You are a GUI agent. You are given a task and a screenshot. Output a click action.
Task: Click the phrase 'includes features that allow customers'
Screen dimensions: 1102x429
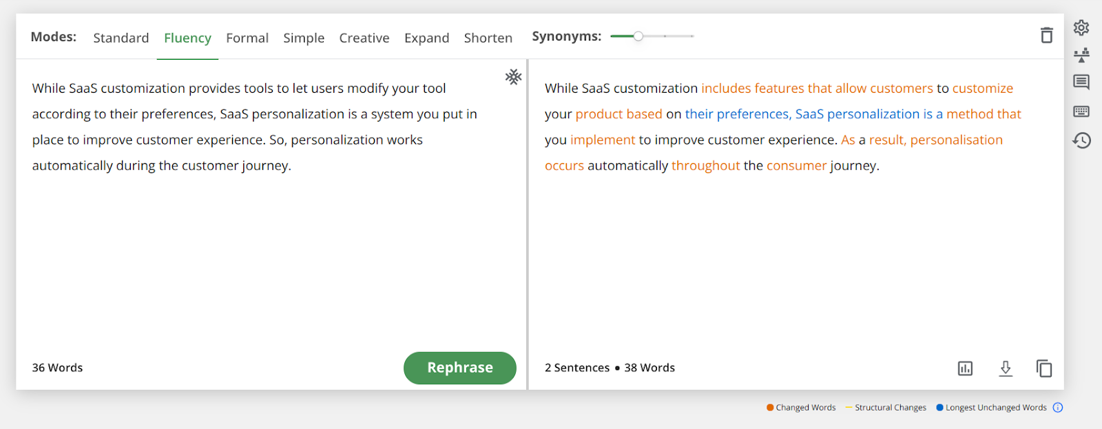[x=817, y=89]
